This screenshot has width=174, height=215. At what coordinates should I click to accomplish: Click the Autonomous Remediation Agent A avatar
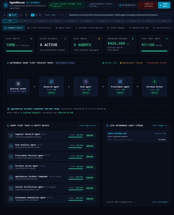[11, 199]
